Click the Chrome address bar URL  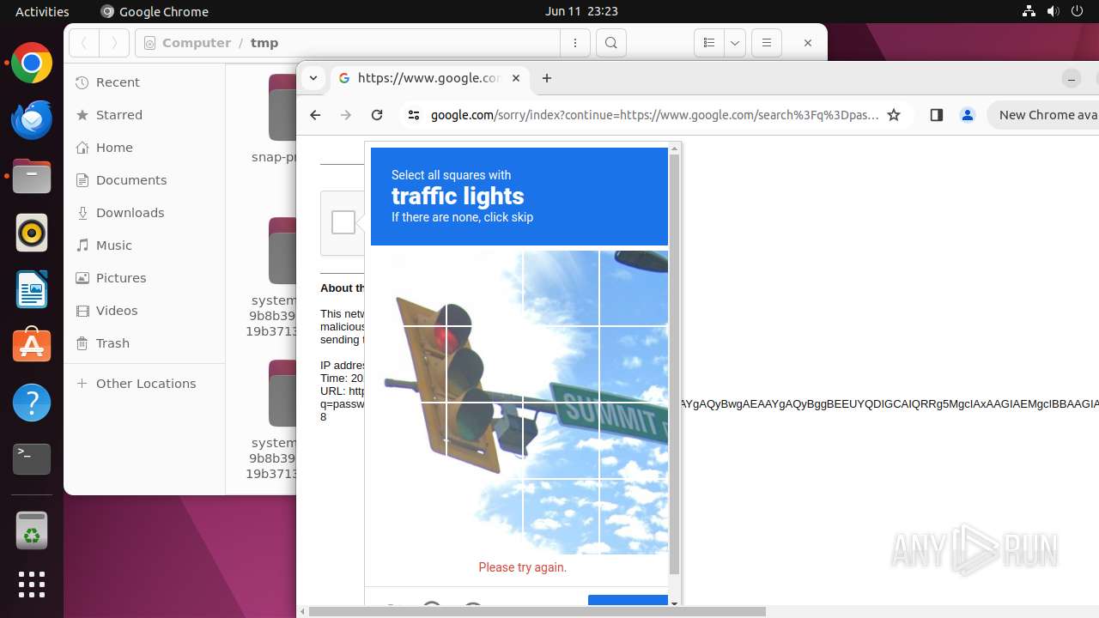[x=654, y=115]
